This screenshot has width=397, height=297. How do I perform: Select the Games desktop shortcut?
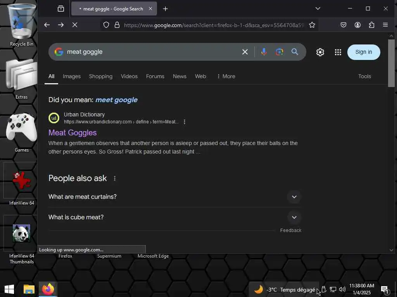pos(22,132)
